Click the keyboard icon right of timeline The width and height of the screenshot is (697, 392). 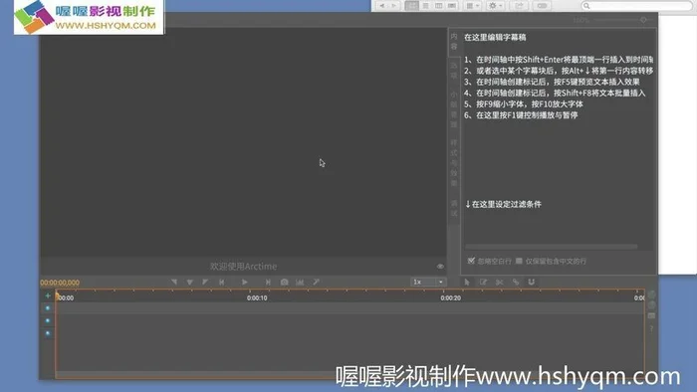[x=651, y=315]
